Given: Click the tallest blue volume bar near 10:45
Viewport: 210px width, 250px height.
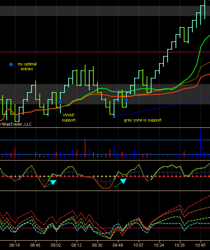Looking at the screenshot, I should (x=201, y=144).
